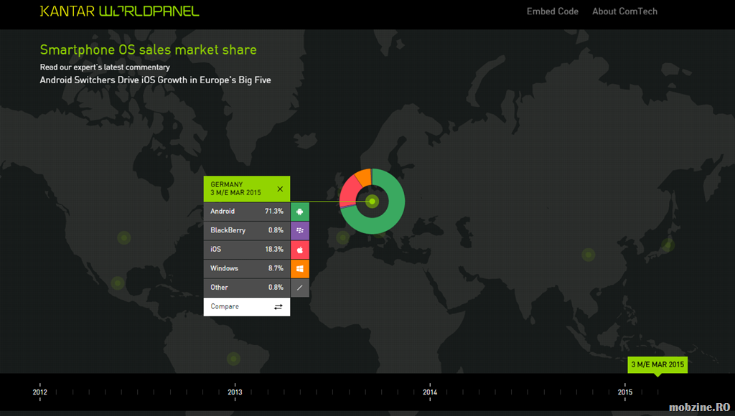
Task: Open the Embed Code link
Action: point(552,11)
